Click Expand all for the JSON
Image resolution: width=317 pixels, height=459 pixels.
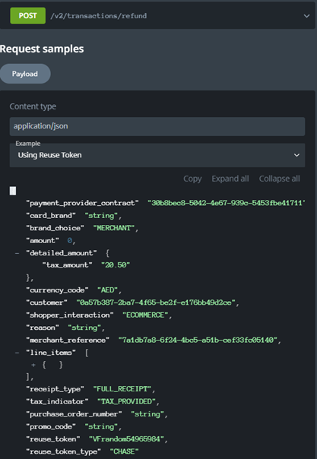coord(230,179)
